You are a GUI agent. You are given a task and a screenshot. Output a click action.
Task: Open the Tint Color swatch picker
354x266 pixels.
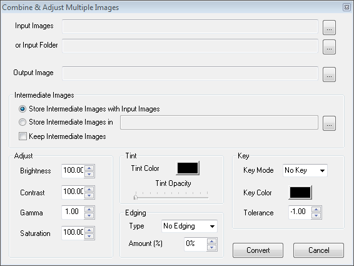click(188, 168)
